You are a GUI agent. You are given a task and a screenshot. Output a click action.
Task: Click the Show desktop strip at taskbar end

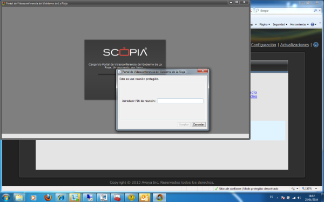[322, 198]
